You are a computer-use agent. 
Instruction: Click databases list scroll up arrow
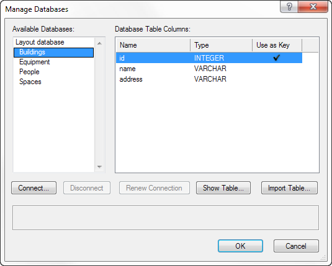tap(99, 43)
